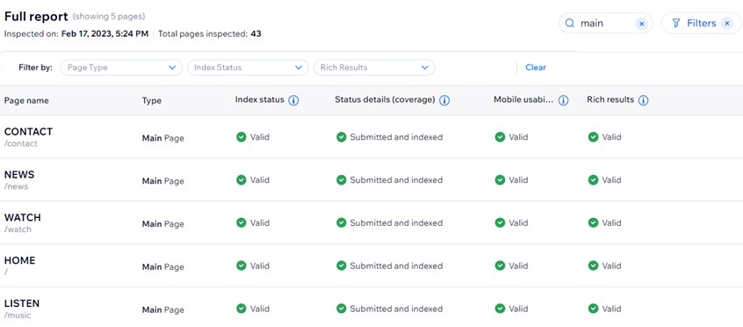
Task: Open the WATCH page row
Action: click(x=371, y=222)
